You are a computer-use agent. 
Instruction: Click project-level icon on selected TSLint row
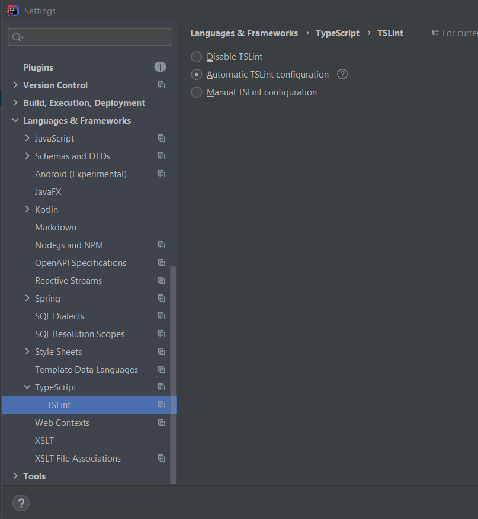point(161,405)
